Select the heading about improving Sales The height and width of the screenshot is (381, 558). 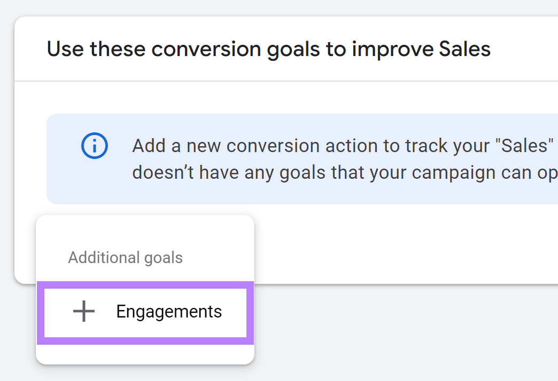point(269,49)
